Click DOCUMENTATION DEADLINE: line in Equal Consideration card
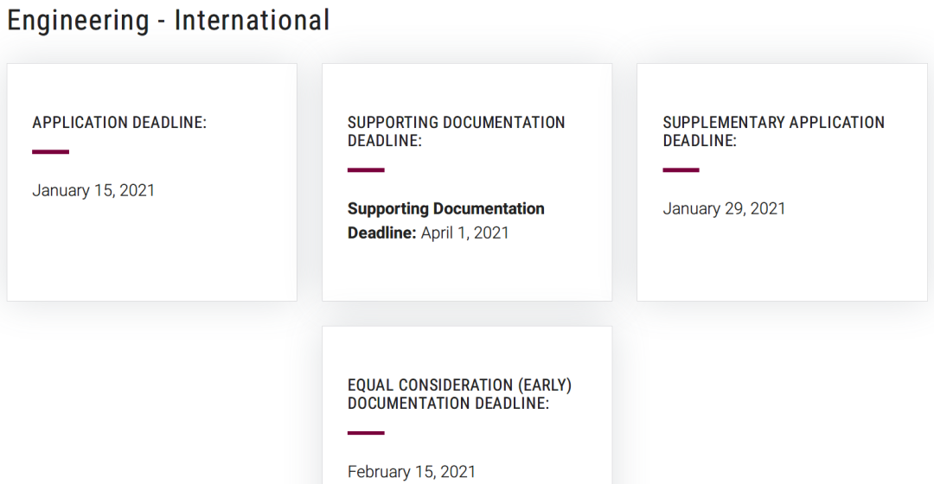 [448, 404]
